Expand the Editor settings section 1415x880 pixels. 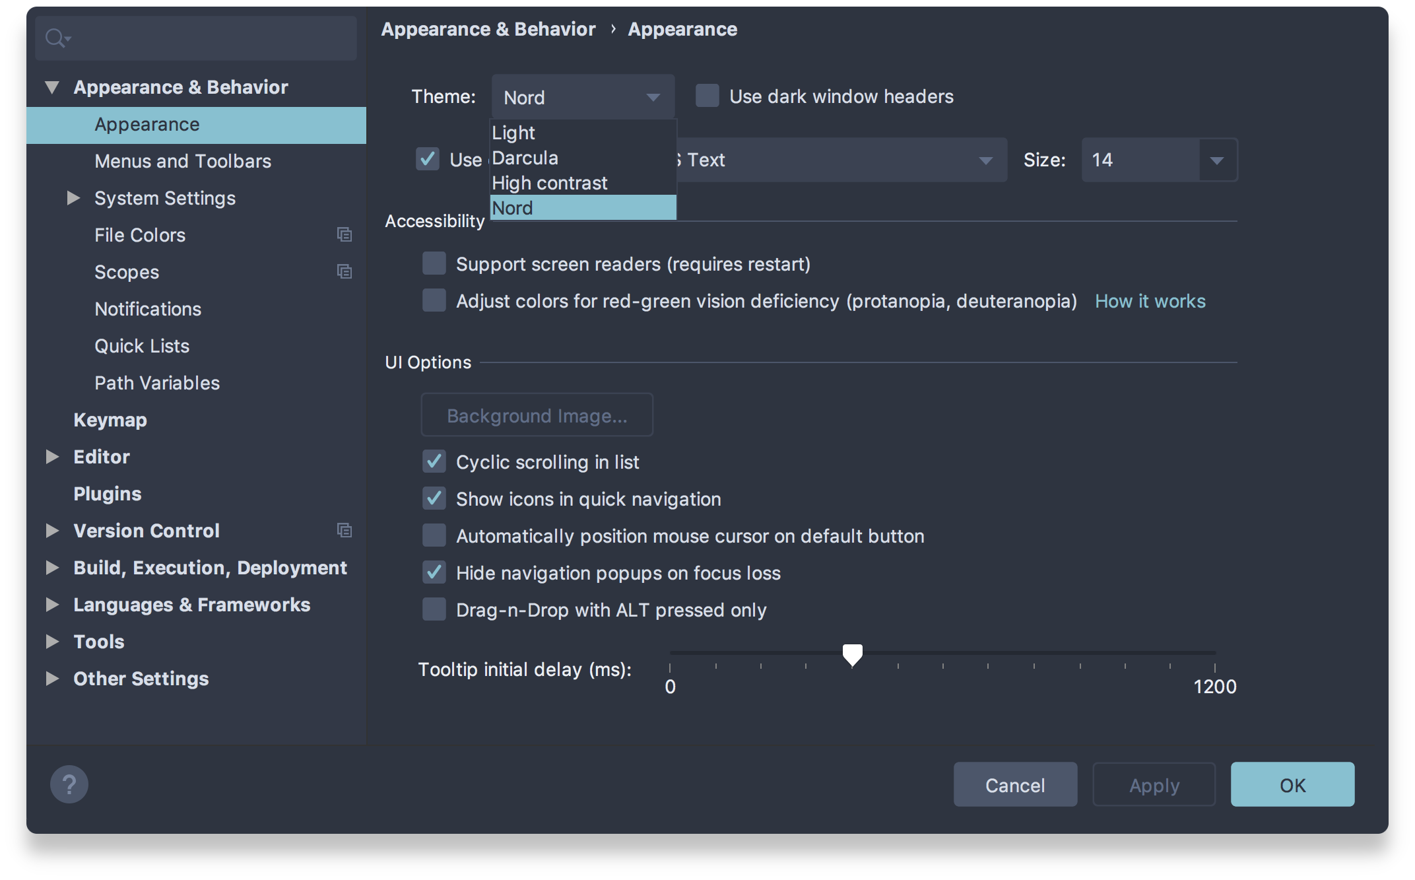[x=52, y=457]
